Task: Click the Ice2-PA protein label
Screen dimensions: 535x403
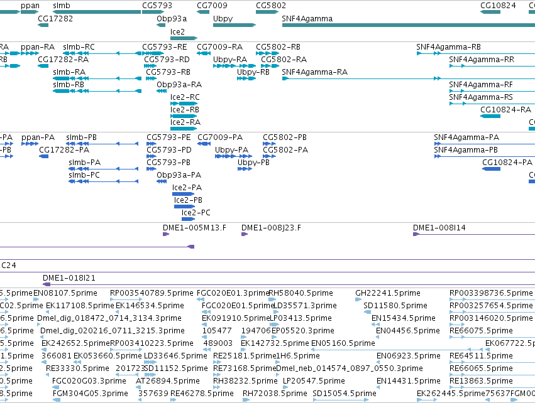Action: tap(187, 188)
